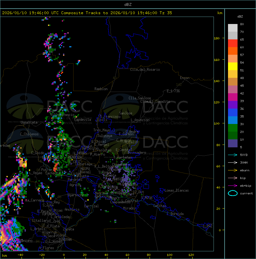Select the light grey 70-80 dBZ swatch
Image resolution: width=256 pixels, height=259 pixels.
pos(233,28)
